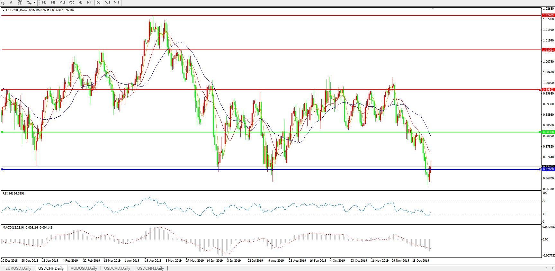Switch to the M1 timeframe
Screen dimensions: 555x271
click(x=44, y=3)
